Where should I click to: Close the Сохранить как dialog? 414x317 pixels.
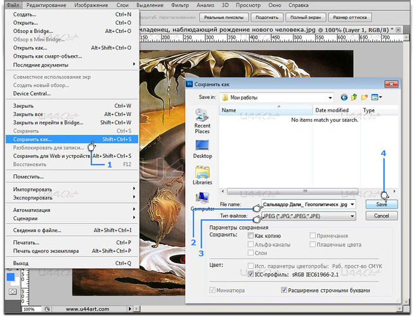392,84
